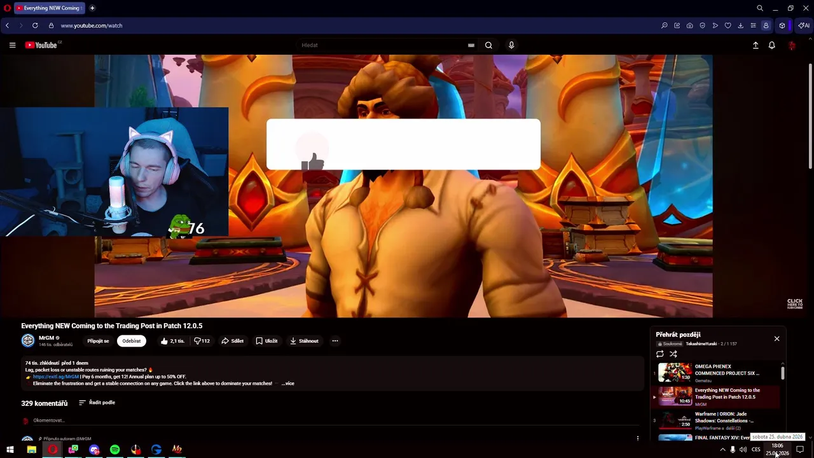Image resolution: width=814 pixels, height=458 pixels.
Task: Dislike the video showing 112
Action: (x=202, y=341)
